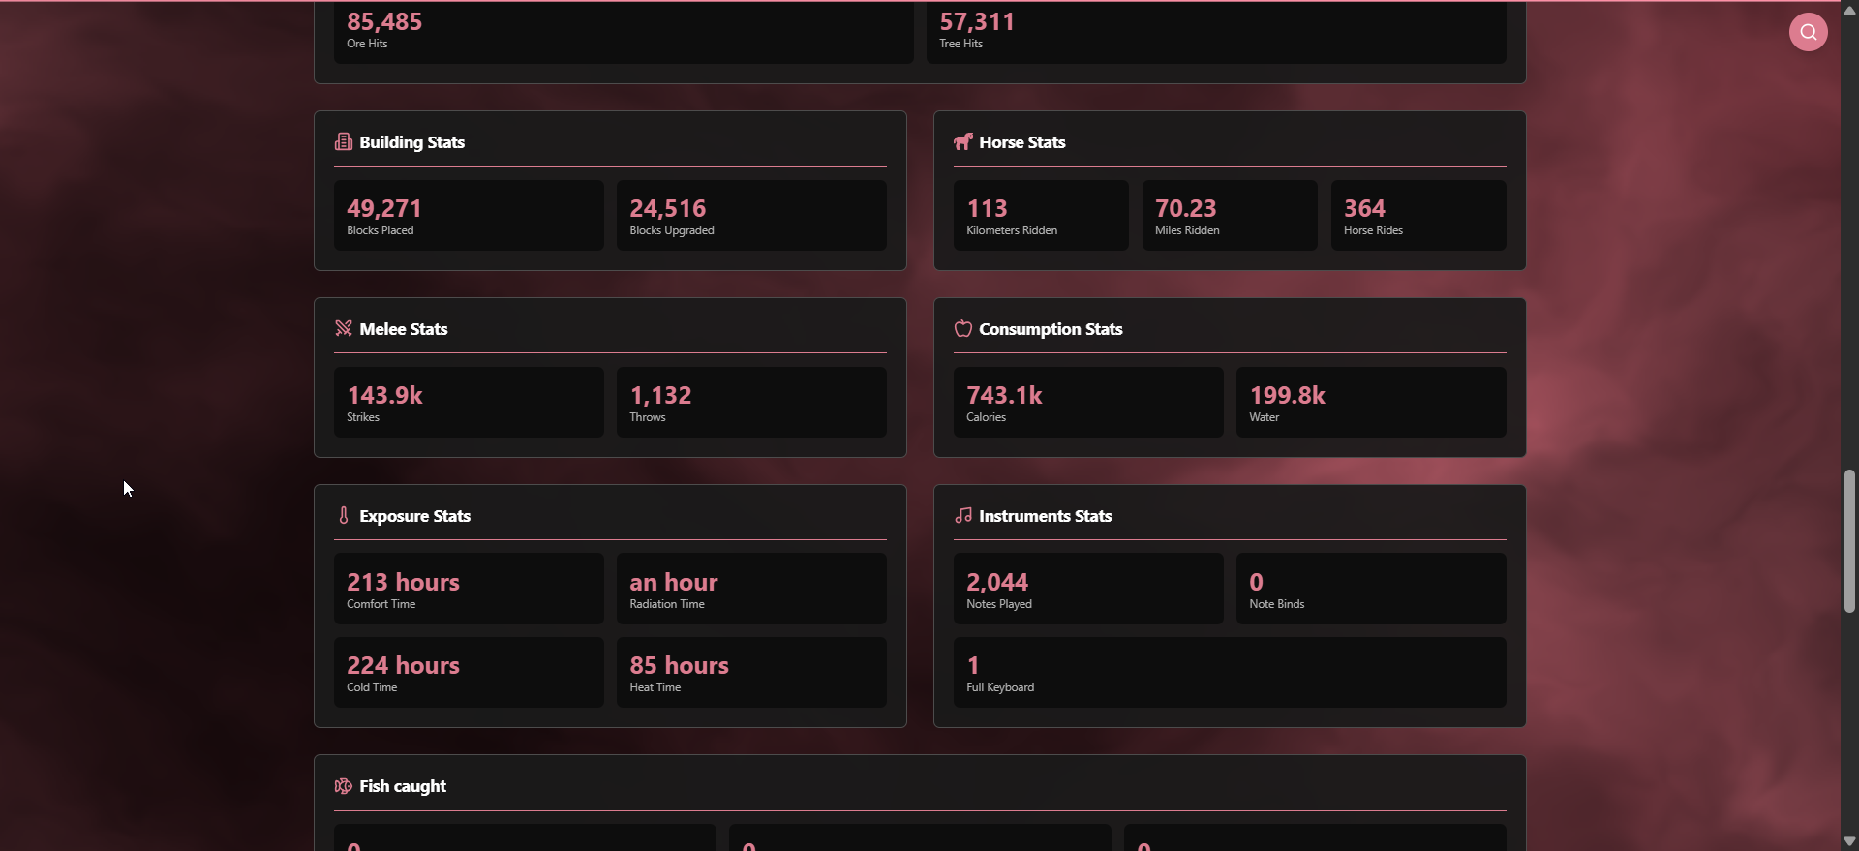Viewport: 1859px width, 851px height.
Task: Click the Melee Stats heading
Action: [x=404, y=329]
